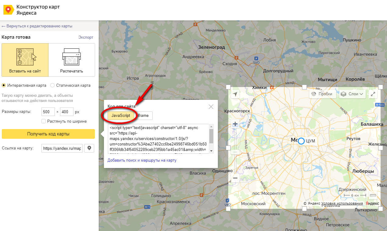Toggle the Пробки traffic button

pos(322,94)
